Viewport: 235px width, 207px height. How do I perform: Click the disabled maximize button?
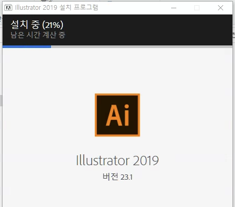click(x=197, y=8)
